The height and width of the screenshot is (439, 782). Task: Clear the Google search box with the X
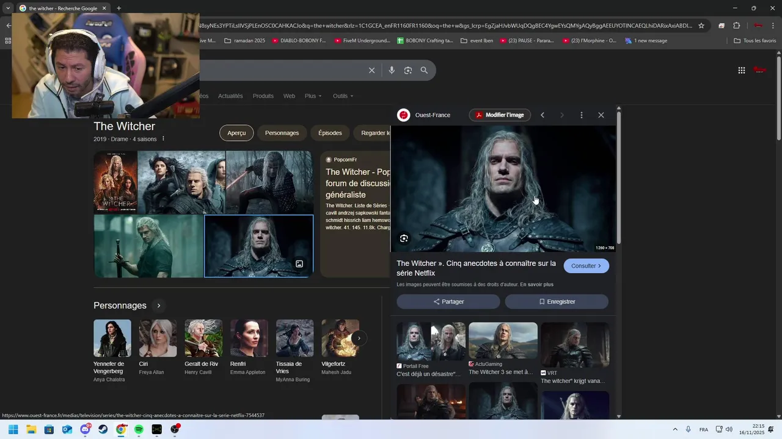371,70
